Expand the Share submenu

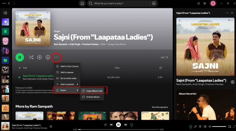67,90
